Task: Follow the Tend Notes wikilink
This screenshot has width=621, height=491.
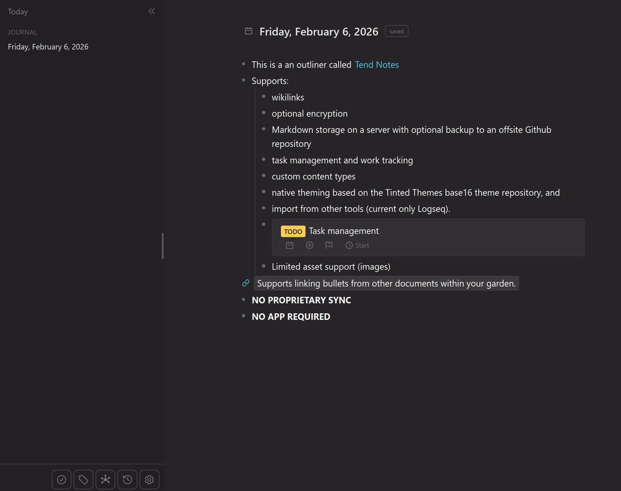Action: 377,65
